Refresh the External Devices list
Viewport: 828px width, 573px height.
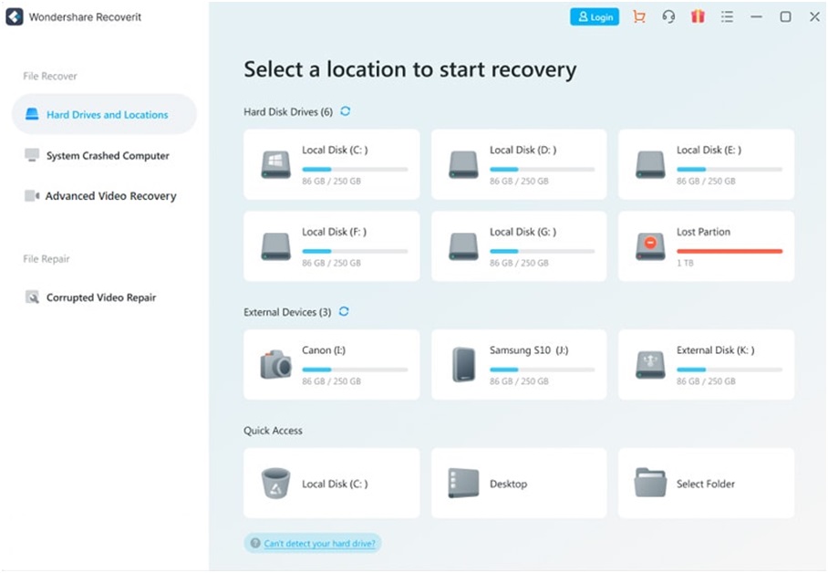click(x=344, y=311)
